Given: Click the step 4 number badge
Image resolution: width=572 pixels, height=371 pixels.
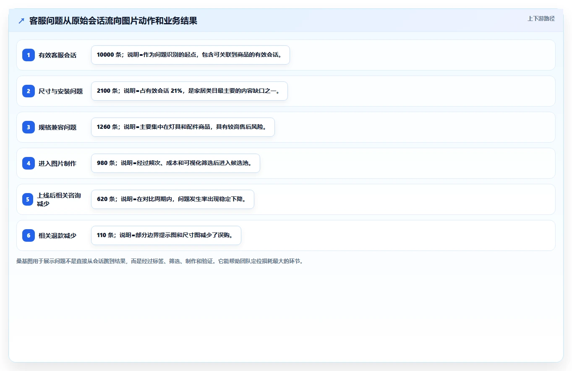Looking at the screenshot, I should [29, 163].
